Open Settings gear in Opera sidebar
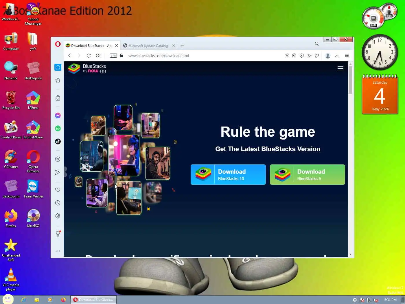Viewport: 405px width, 304px height. pyautogui.click(x=58, y=216)
